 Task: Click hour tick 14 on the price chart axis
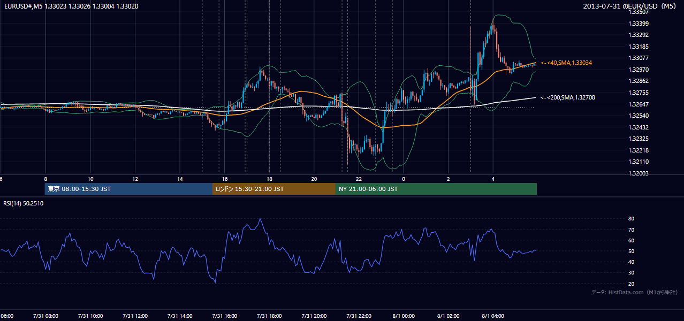pos(180,179)
